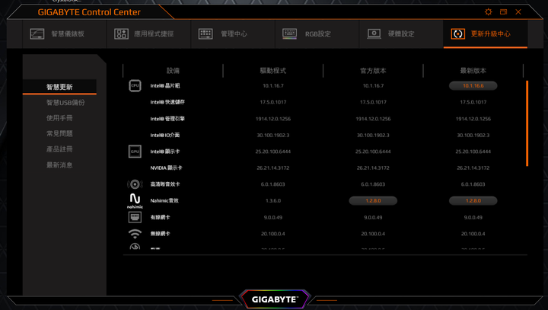This screenshot has height=310, width=548.
Task: Click the GPU icon beside Intel 顯示卡
Action: point(135,152)
